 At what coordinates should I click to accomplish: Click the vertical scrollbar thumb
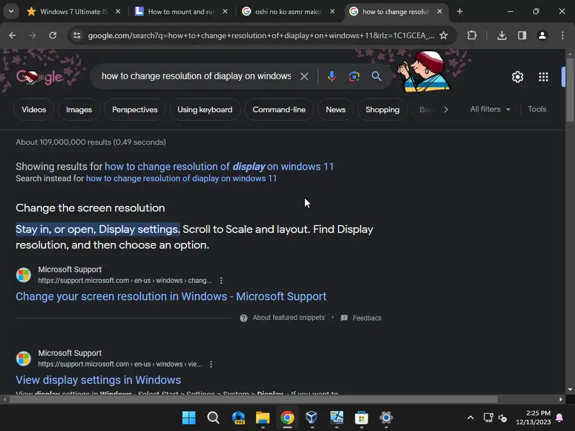[x=570, y=90]
